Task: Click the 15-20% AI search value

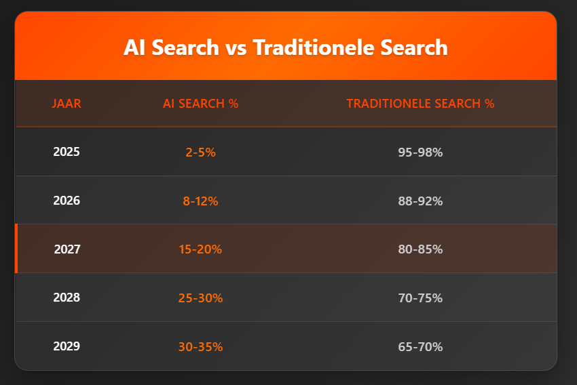Action: [200, 249]
